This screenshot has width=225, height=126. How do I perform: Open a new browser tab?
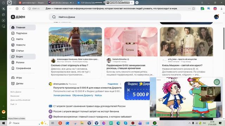click(x=137, y=2)
